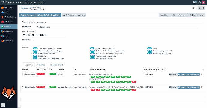Click Ajouter Personne button
The height and width of the screenshot is (108, 207).
[28, 15]
